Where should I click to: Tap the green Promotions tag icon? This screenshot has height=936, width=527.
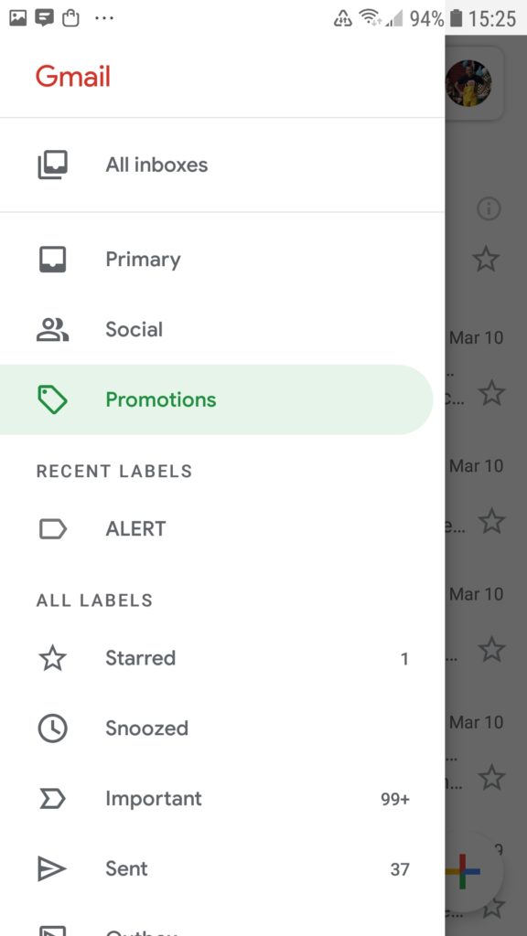pos(52,399)
